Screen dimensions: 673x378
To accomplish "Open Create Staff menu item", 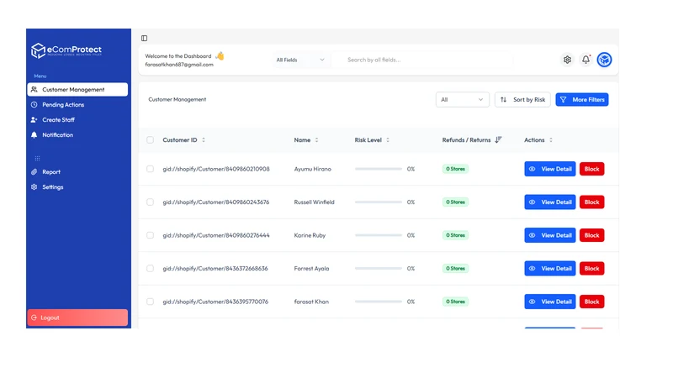I will (x=77, y=119).
